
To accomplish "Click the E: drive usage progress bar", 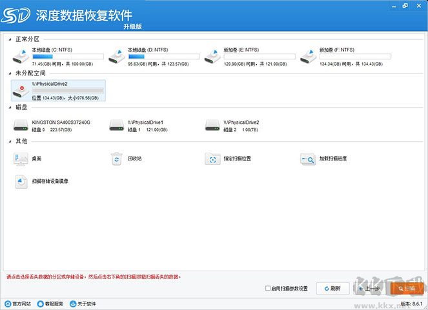I will coord(260,57).
